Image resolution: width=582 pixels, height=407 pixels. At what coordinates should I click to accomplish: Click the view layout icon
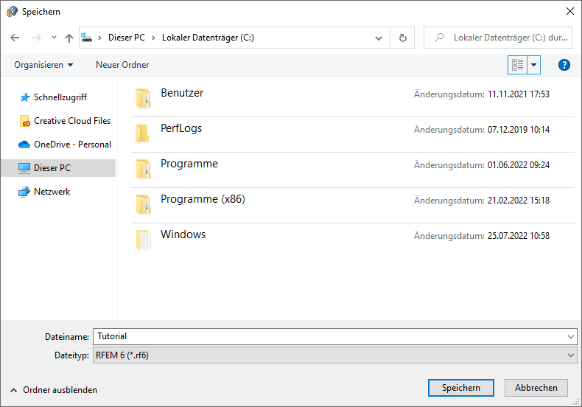(518, 65)
